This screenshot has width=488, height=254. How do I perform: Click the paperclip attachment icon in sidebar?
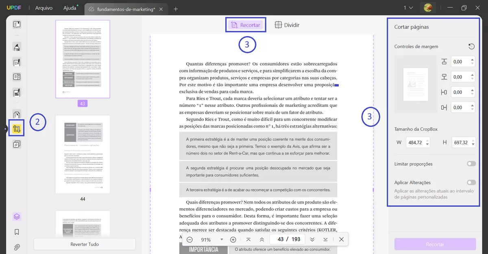pos(16,247)
